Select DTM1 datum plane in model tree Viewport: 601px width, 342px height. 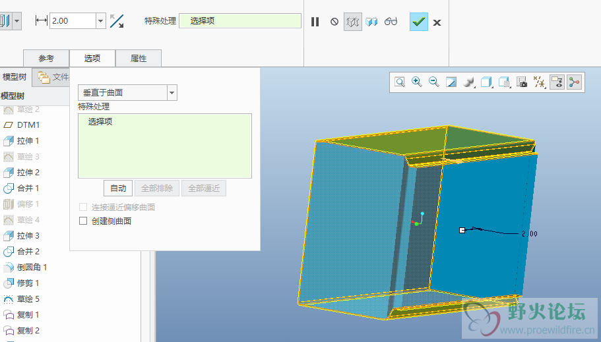pos(22,125)
